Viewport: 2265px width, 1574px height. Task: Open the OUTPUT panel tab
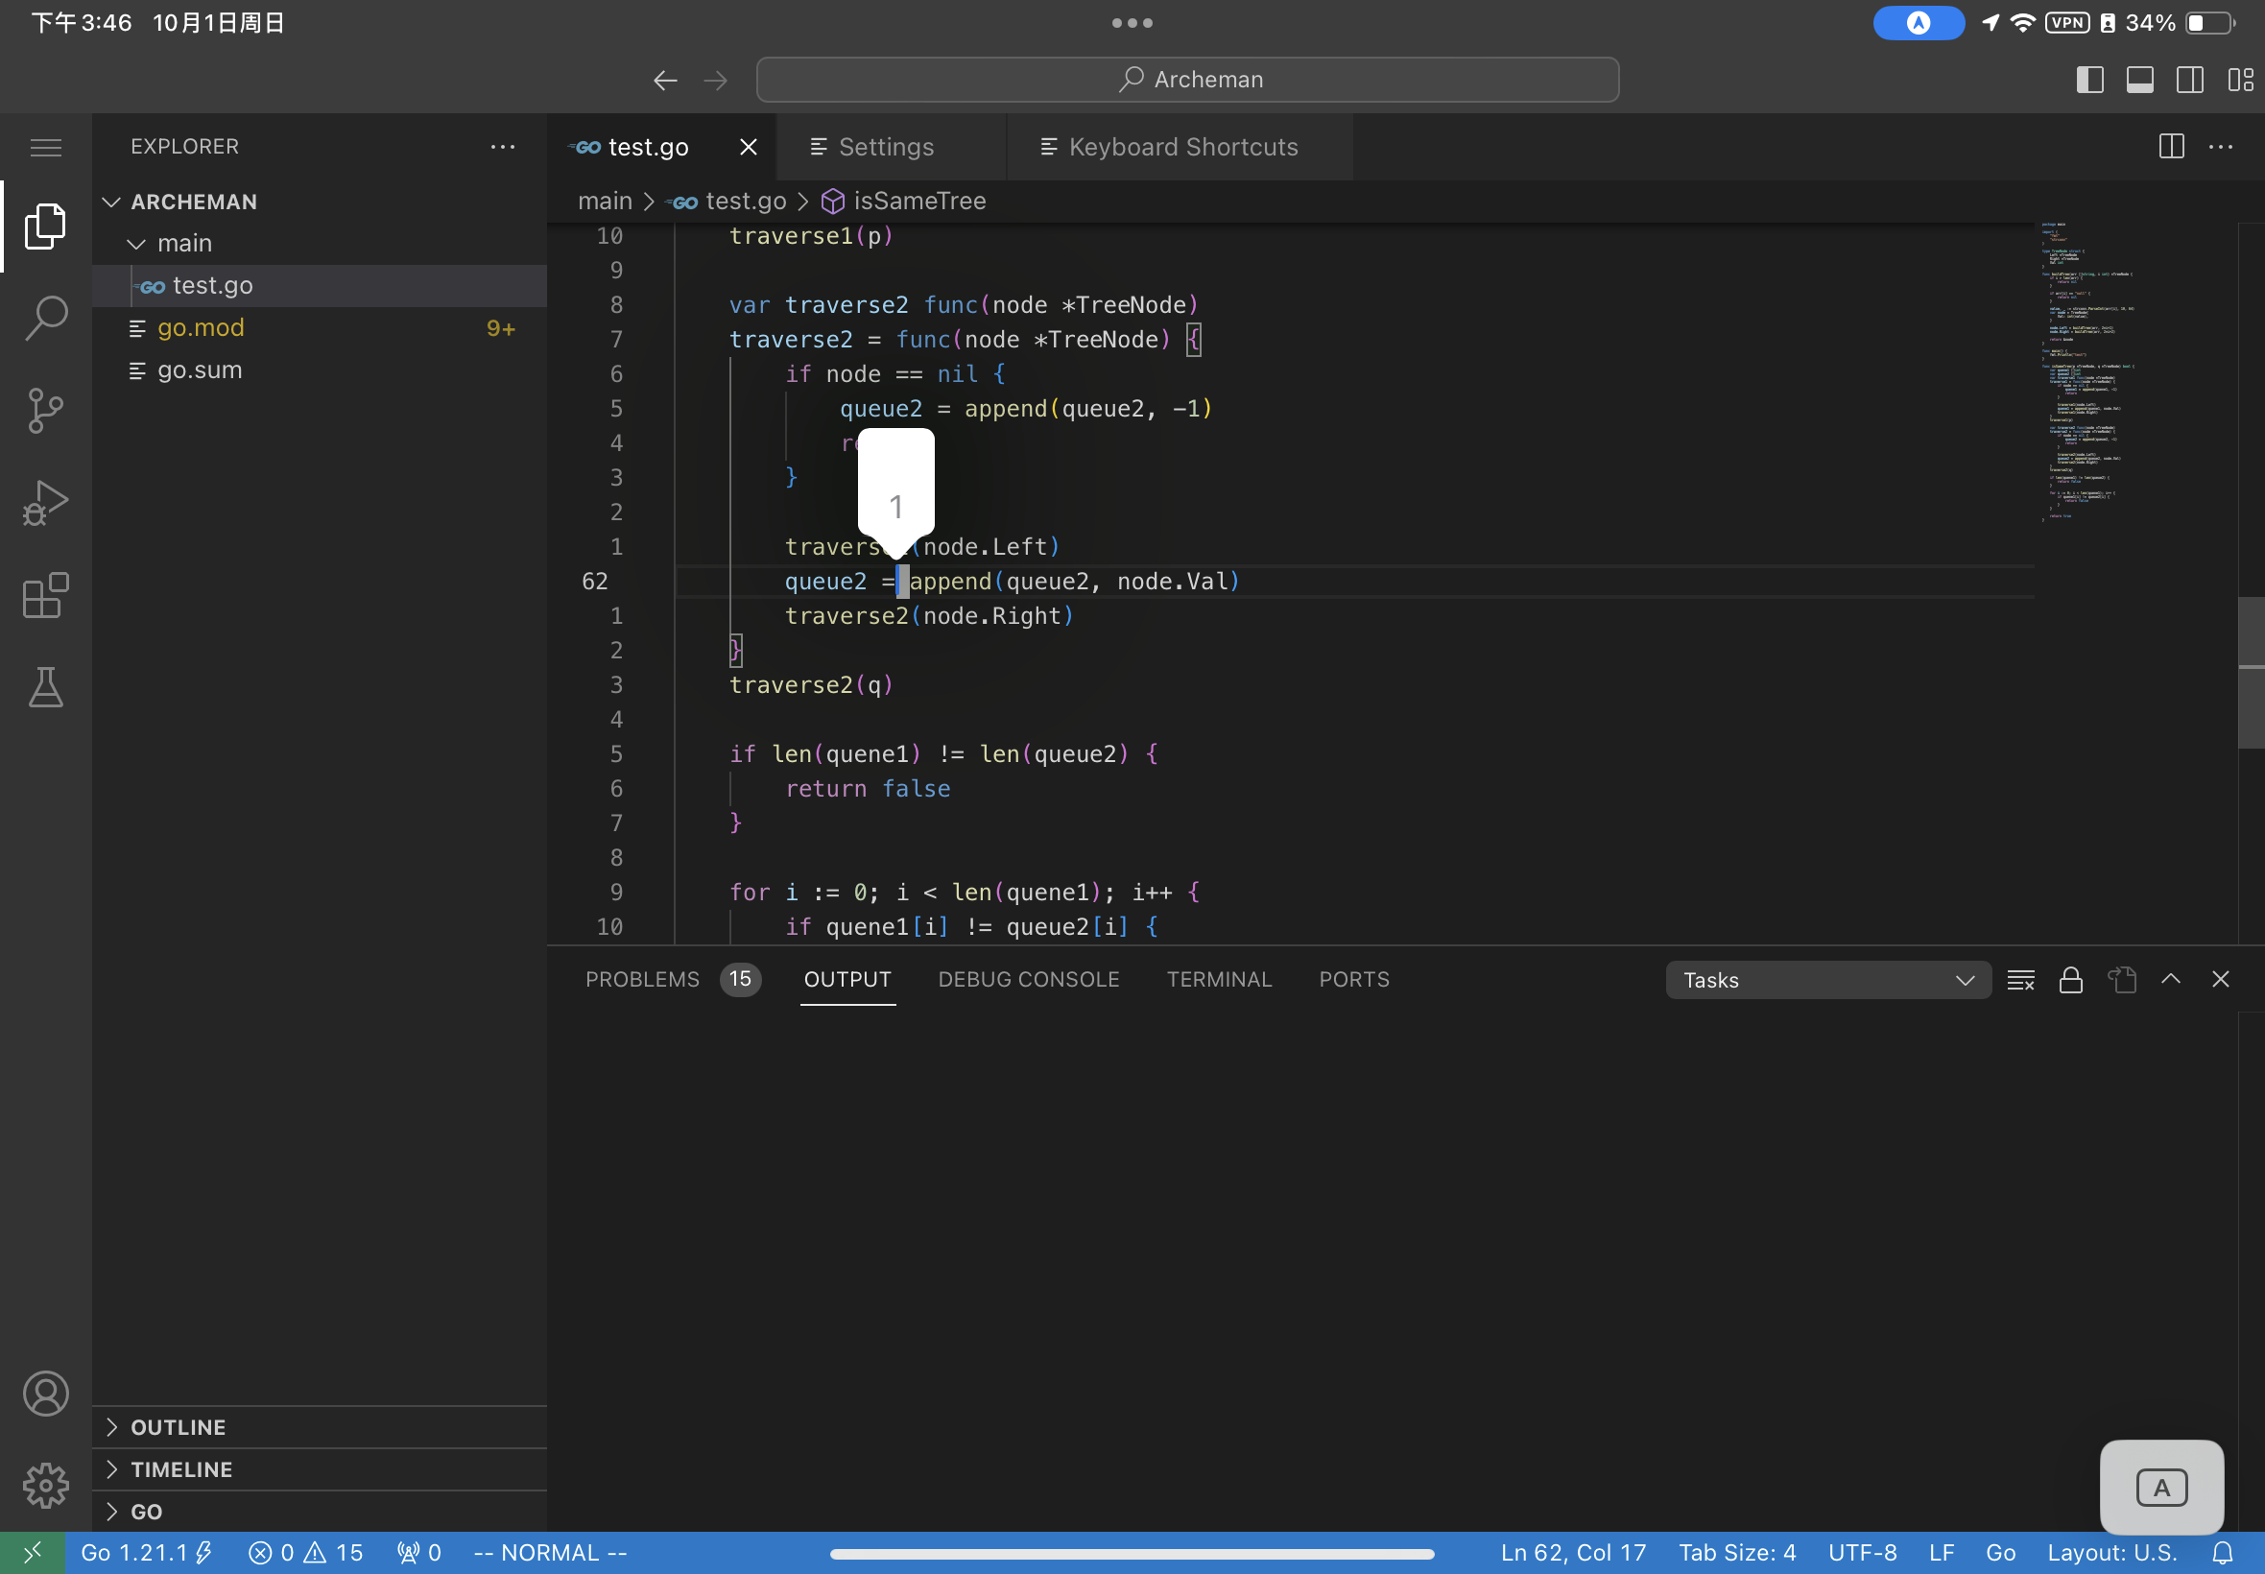pyautogui.click(x=848, y=979)
